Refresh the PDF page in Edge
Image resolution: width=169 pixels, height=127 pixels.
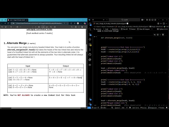(x=8, y=23)
